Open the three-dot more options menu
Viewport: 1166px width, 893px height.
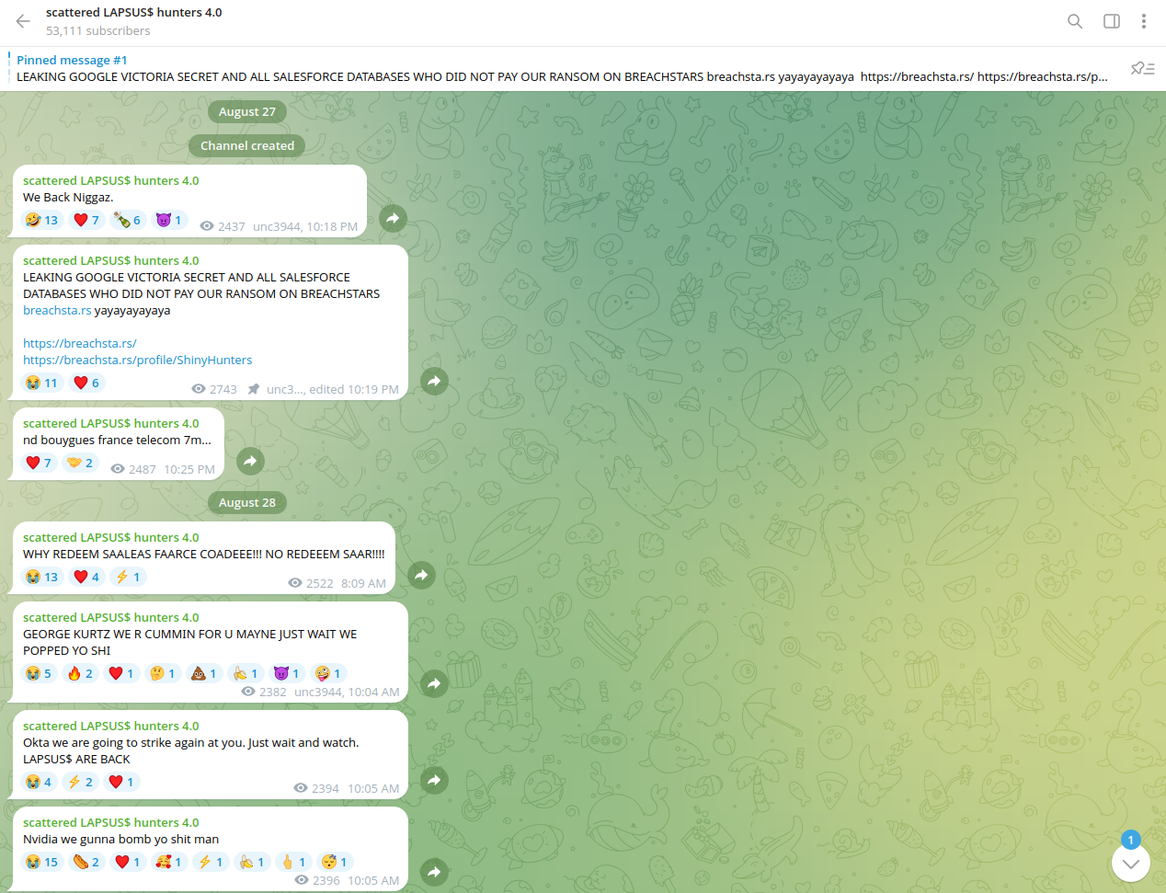coord(1144,21)
